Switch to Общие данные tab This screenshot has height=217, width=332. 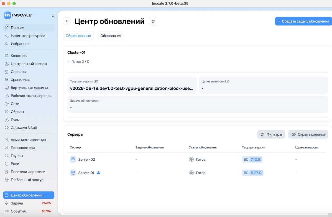click(x=78, y=36)
